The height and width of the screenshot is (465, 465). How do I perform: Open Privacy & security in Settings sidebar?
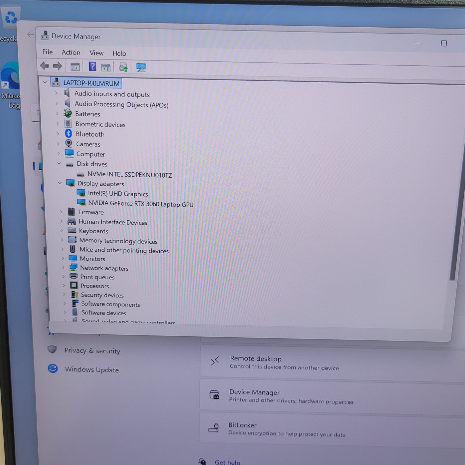(92, 350)
